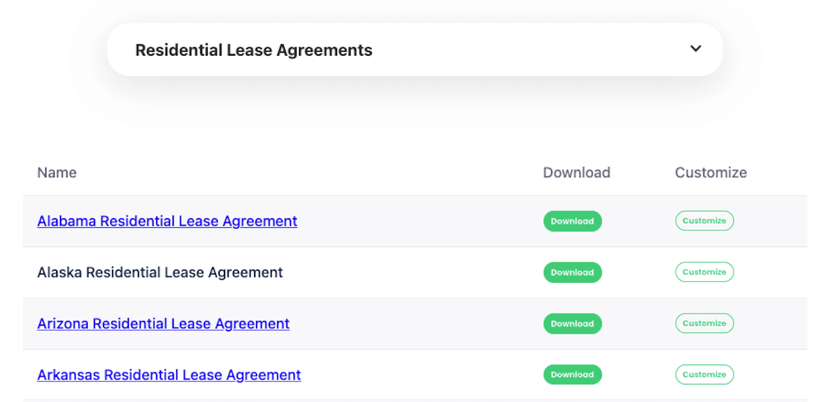Click empty space in the Arizona table row

click(418, 324)
